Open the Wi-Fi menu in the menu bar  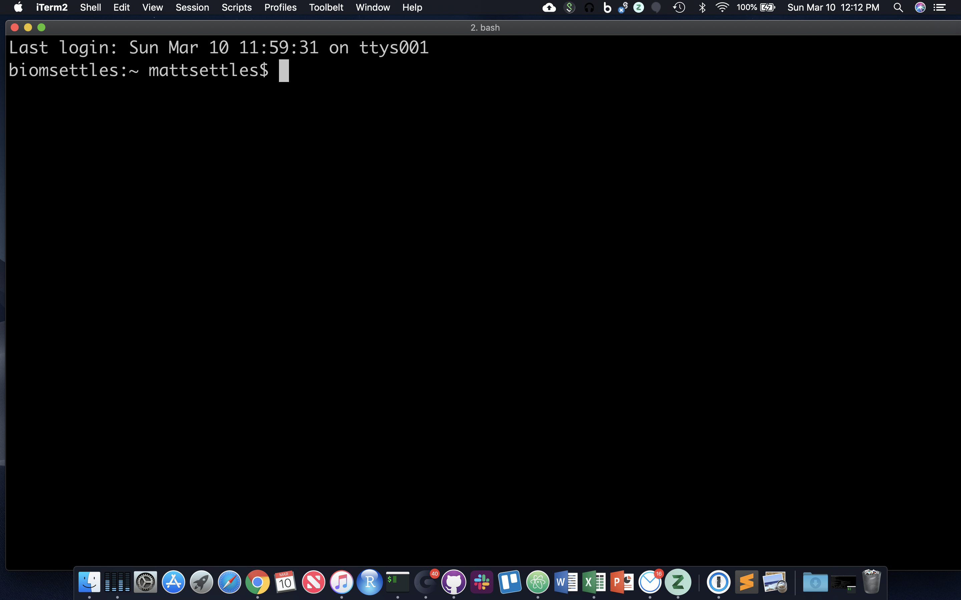(x=722, y=7)
